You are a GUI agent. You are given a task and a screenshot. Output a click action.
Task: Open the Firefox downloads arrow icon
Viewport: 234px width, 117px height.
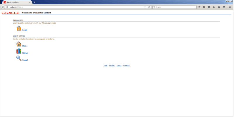(x=214, y=7)
